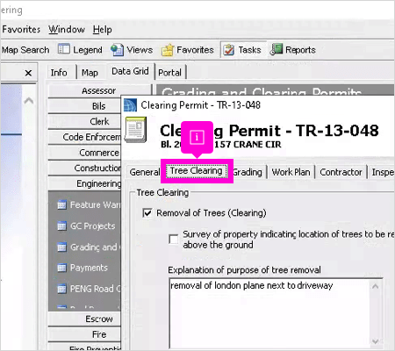
Task: Open the Tasks clipboard icon
Action: click(229, 50)
